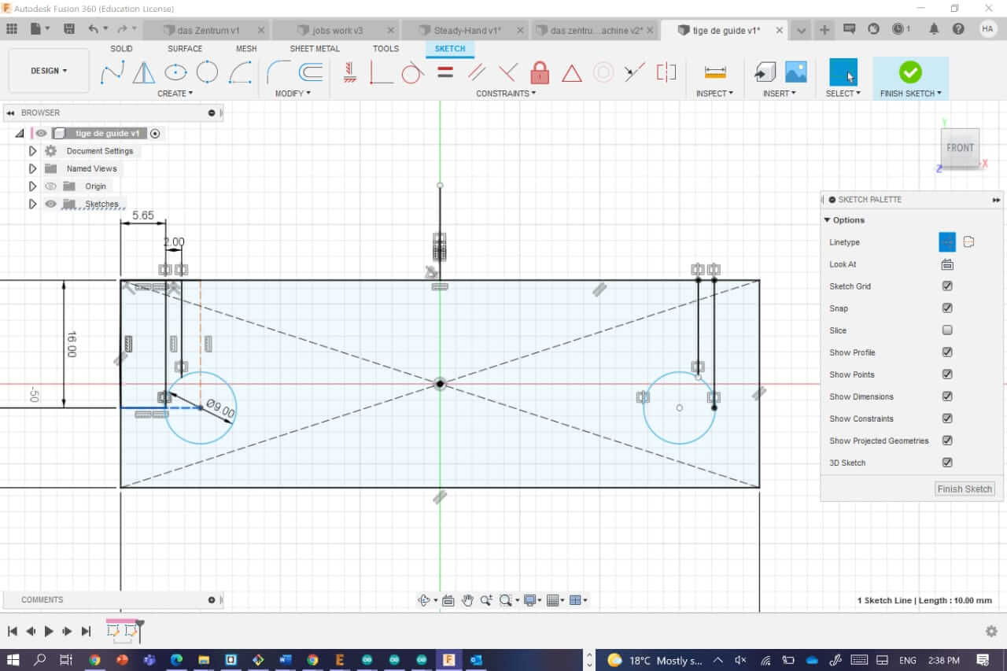The image size is (1007, 671).
Task: Switch to the SURFACE ribbon tab
Action: pyautogui.click(x=185, y=49)
